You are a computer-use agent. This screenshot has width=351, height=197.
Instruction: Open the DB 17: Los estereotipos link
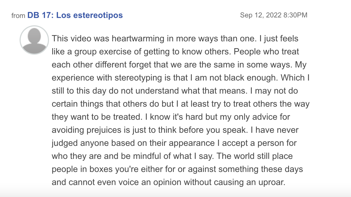75,15
